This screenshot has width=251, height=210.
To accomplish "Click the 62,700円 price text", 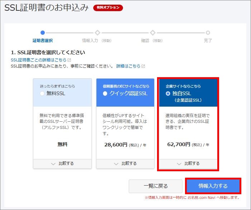I will pyautogui.click(x=179, y=144).
